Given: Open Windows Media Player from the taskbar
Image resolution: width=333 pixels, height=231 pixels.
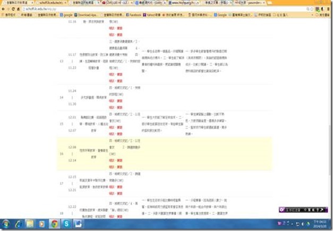Looking at the screenshot, I should [42, 223].
